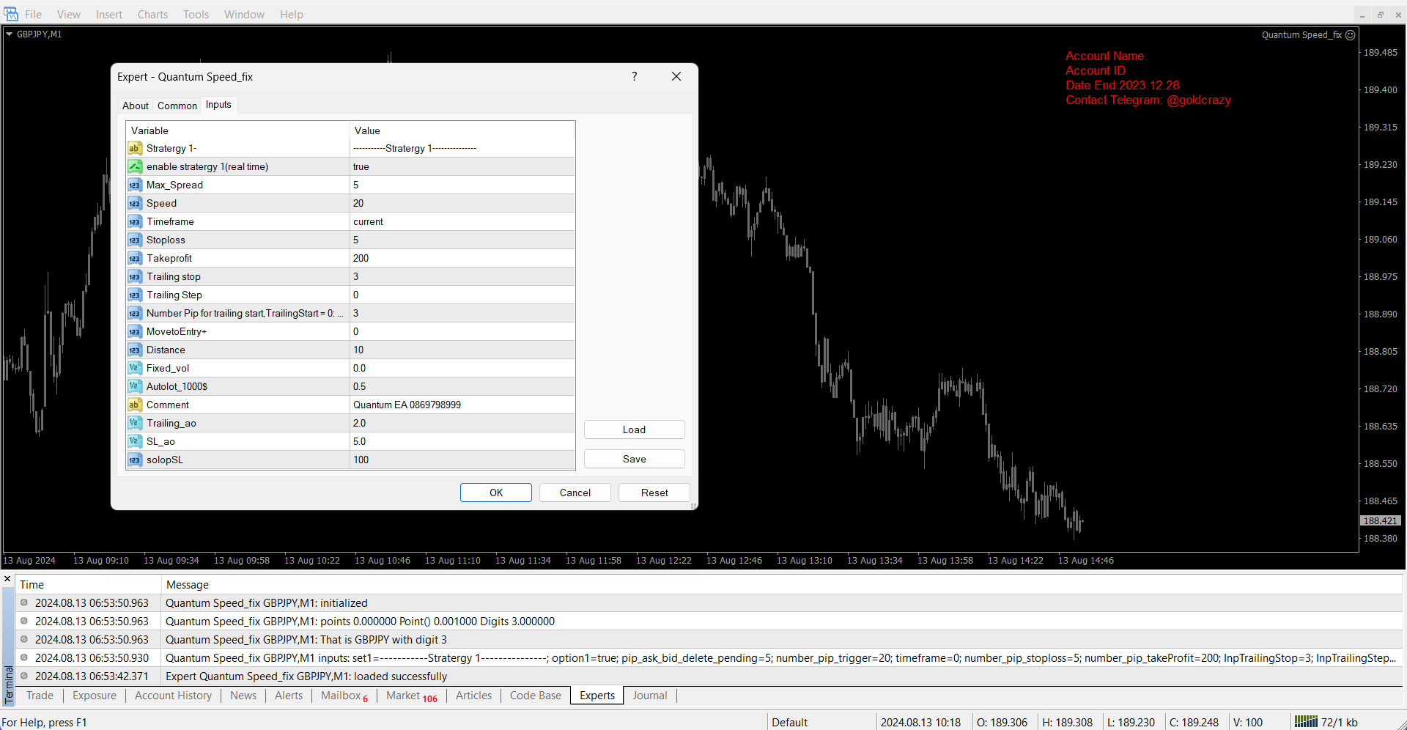This screenshot has width=1407, height=730.
Task: Close the Terminal panel with X icon
Action: tap(7, 579)
